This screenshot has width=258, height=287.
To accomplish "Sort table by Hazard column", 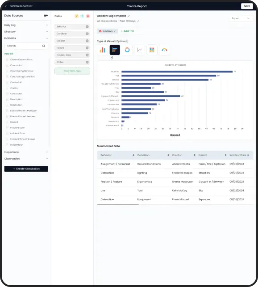I will coord(226,155).
